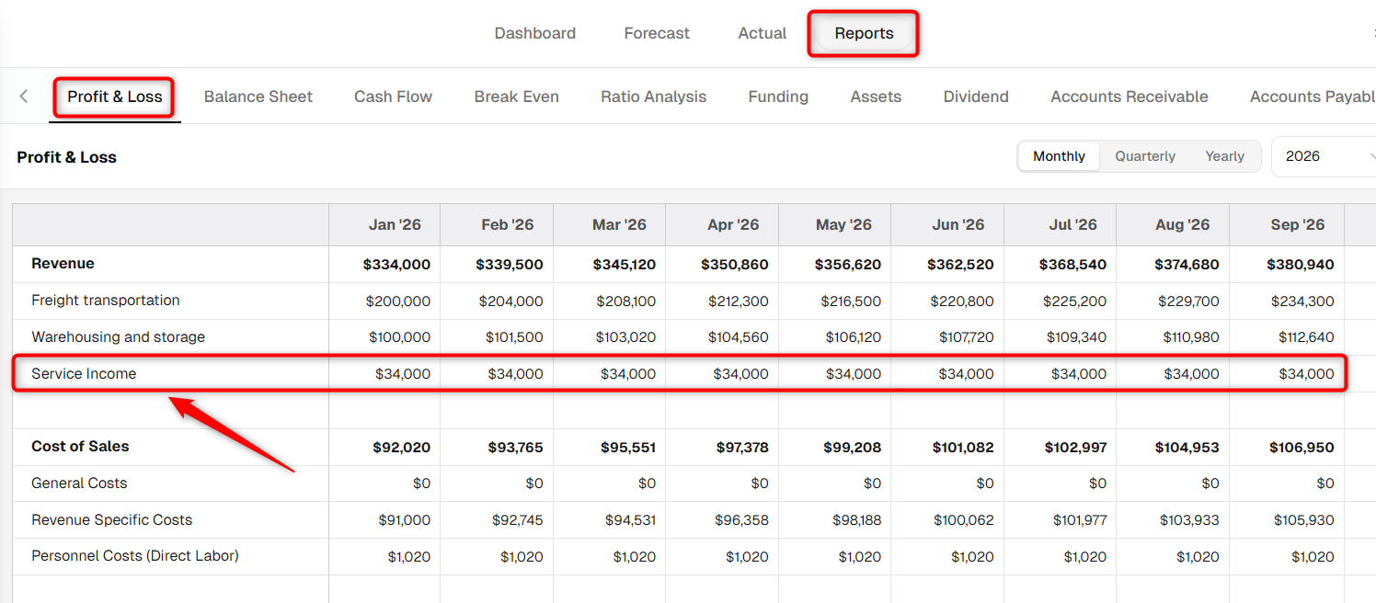Open the Forecast tab
Viewport: 1376px width, 603px height.
click(657, 33)
